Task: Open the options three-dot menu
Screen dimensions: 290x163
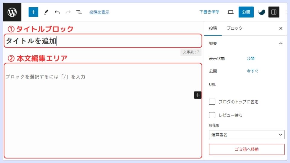Action: coord(286,12)
